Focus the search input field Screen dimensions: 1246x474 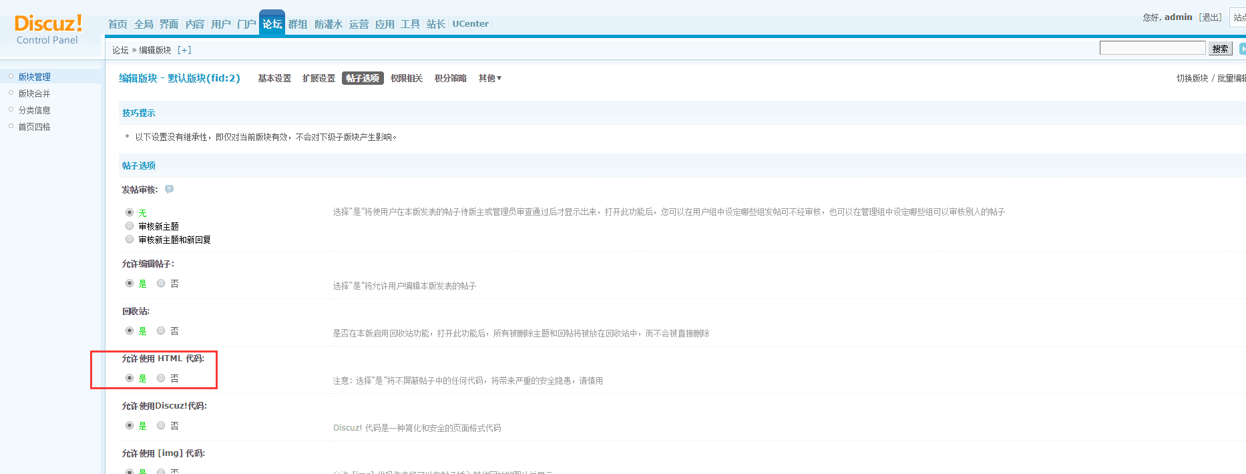tap(1153, 48)
